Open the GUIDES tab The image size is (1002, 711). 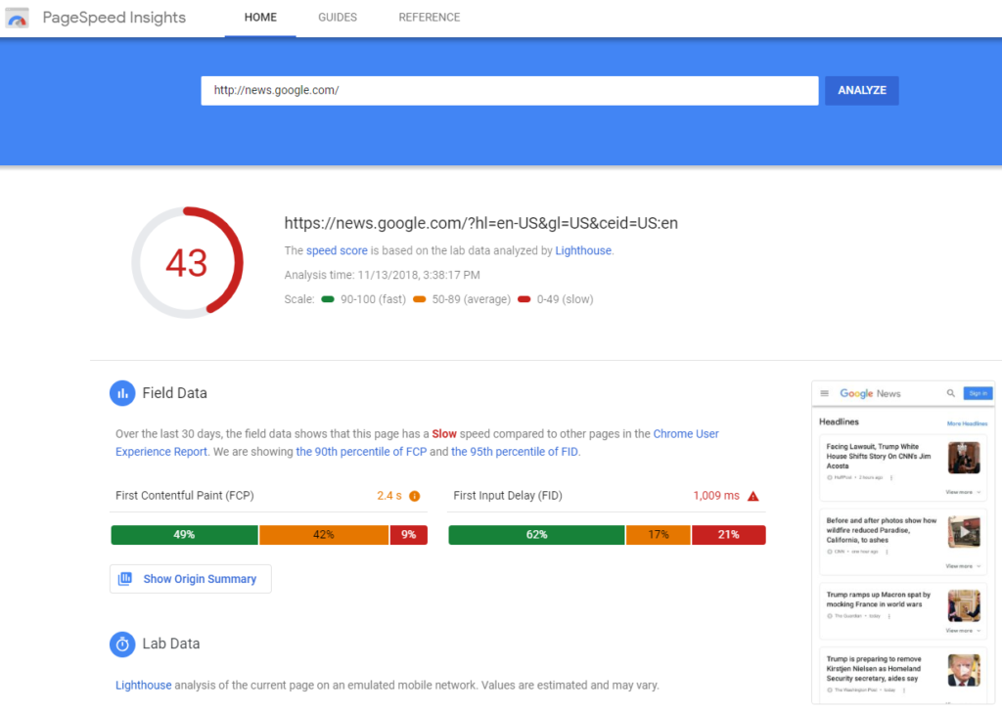[338, 18]
